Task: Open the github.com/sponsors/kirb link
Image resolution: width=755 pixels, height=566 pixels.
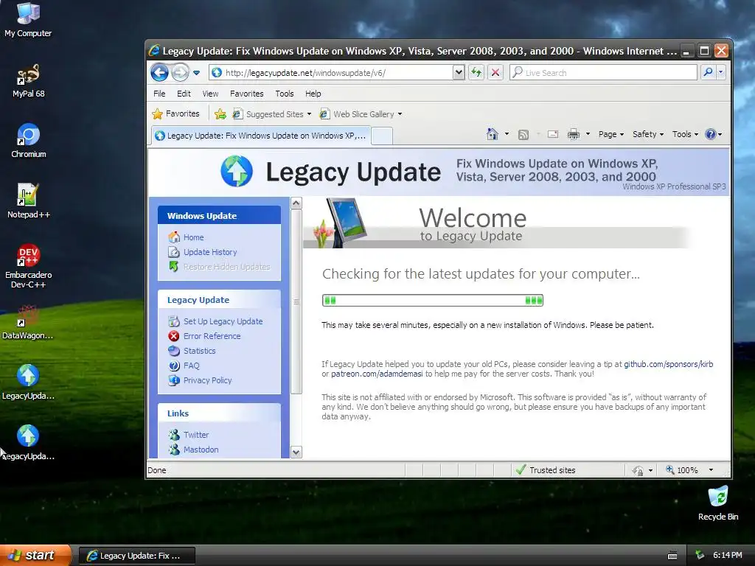Action: point(668,364)
